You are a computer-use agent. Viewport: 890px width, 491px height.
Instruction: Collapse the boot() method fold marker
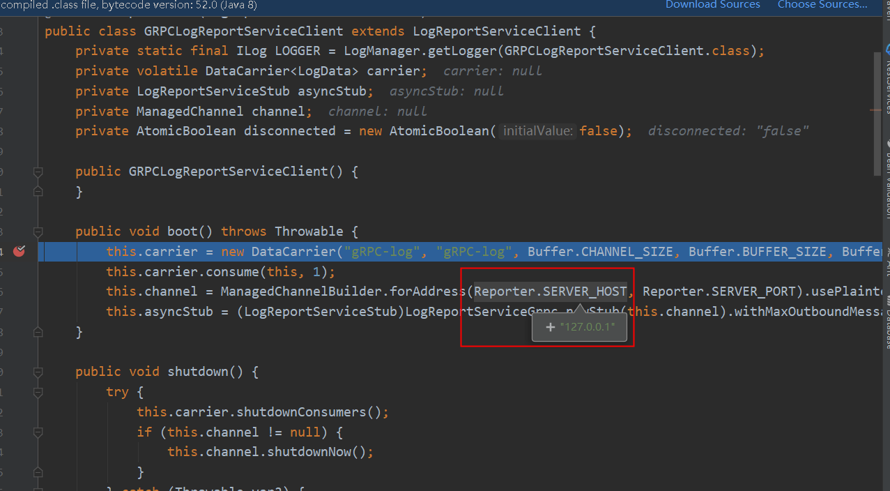click(38, 232)
